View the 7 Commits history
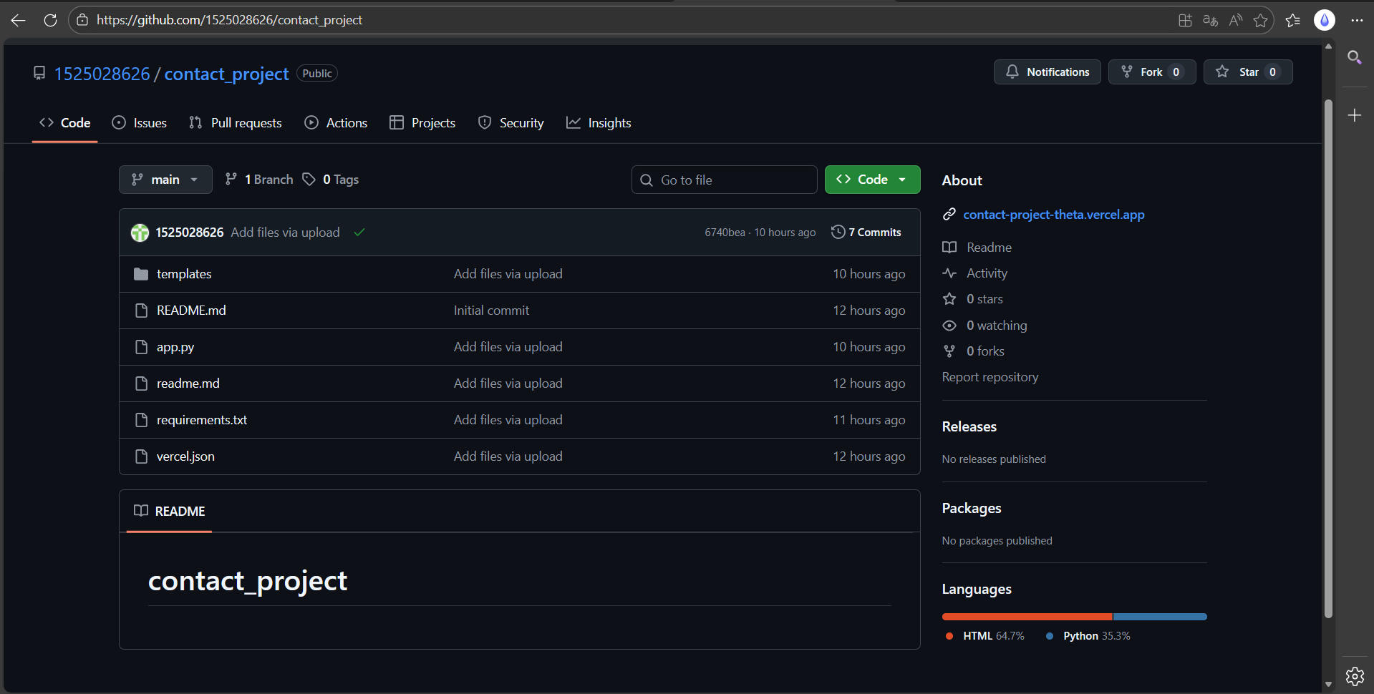Viewport: 1374px width, 694px height. tap(866, 233)
